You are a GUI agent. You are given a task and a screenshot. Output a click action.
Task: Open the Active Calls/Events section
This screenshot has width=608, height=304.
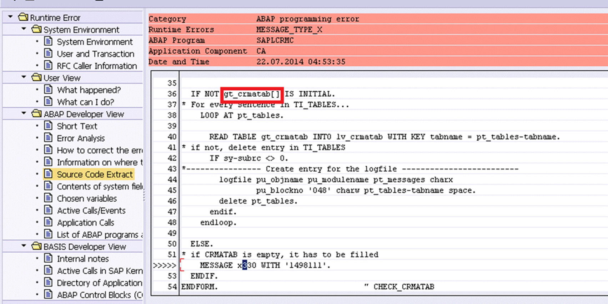pyautogui.click(x=91, y=211)
